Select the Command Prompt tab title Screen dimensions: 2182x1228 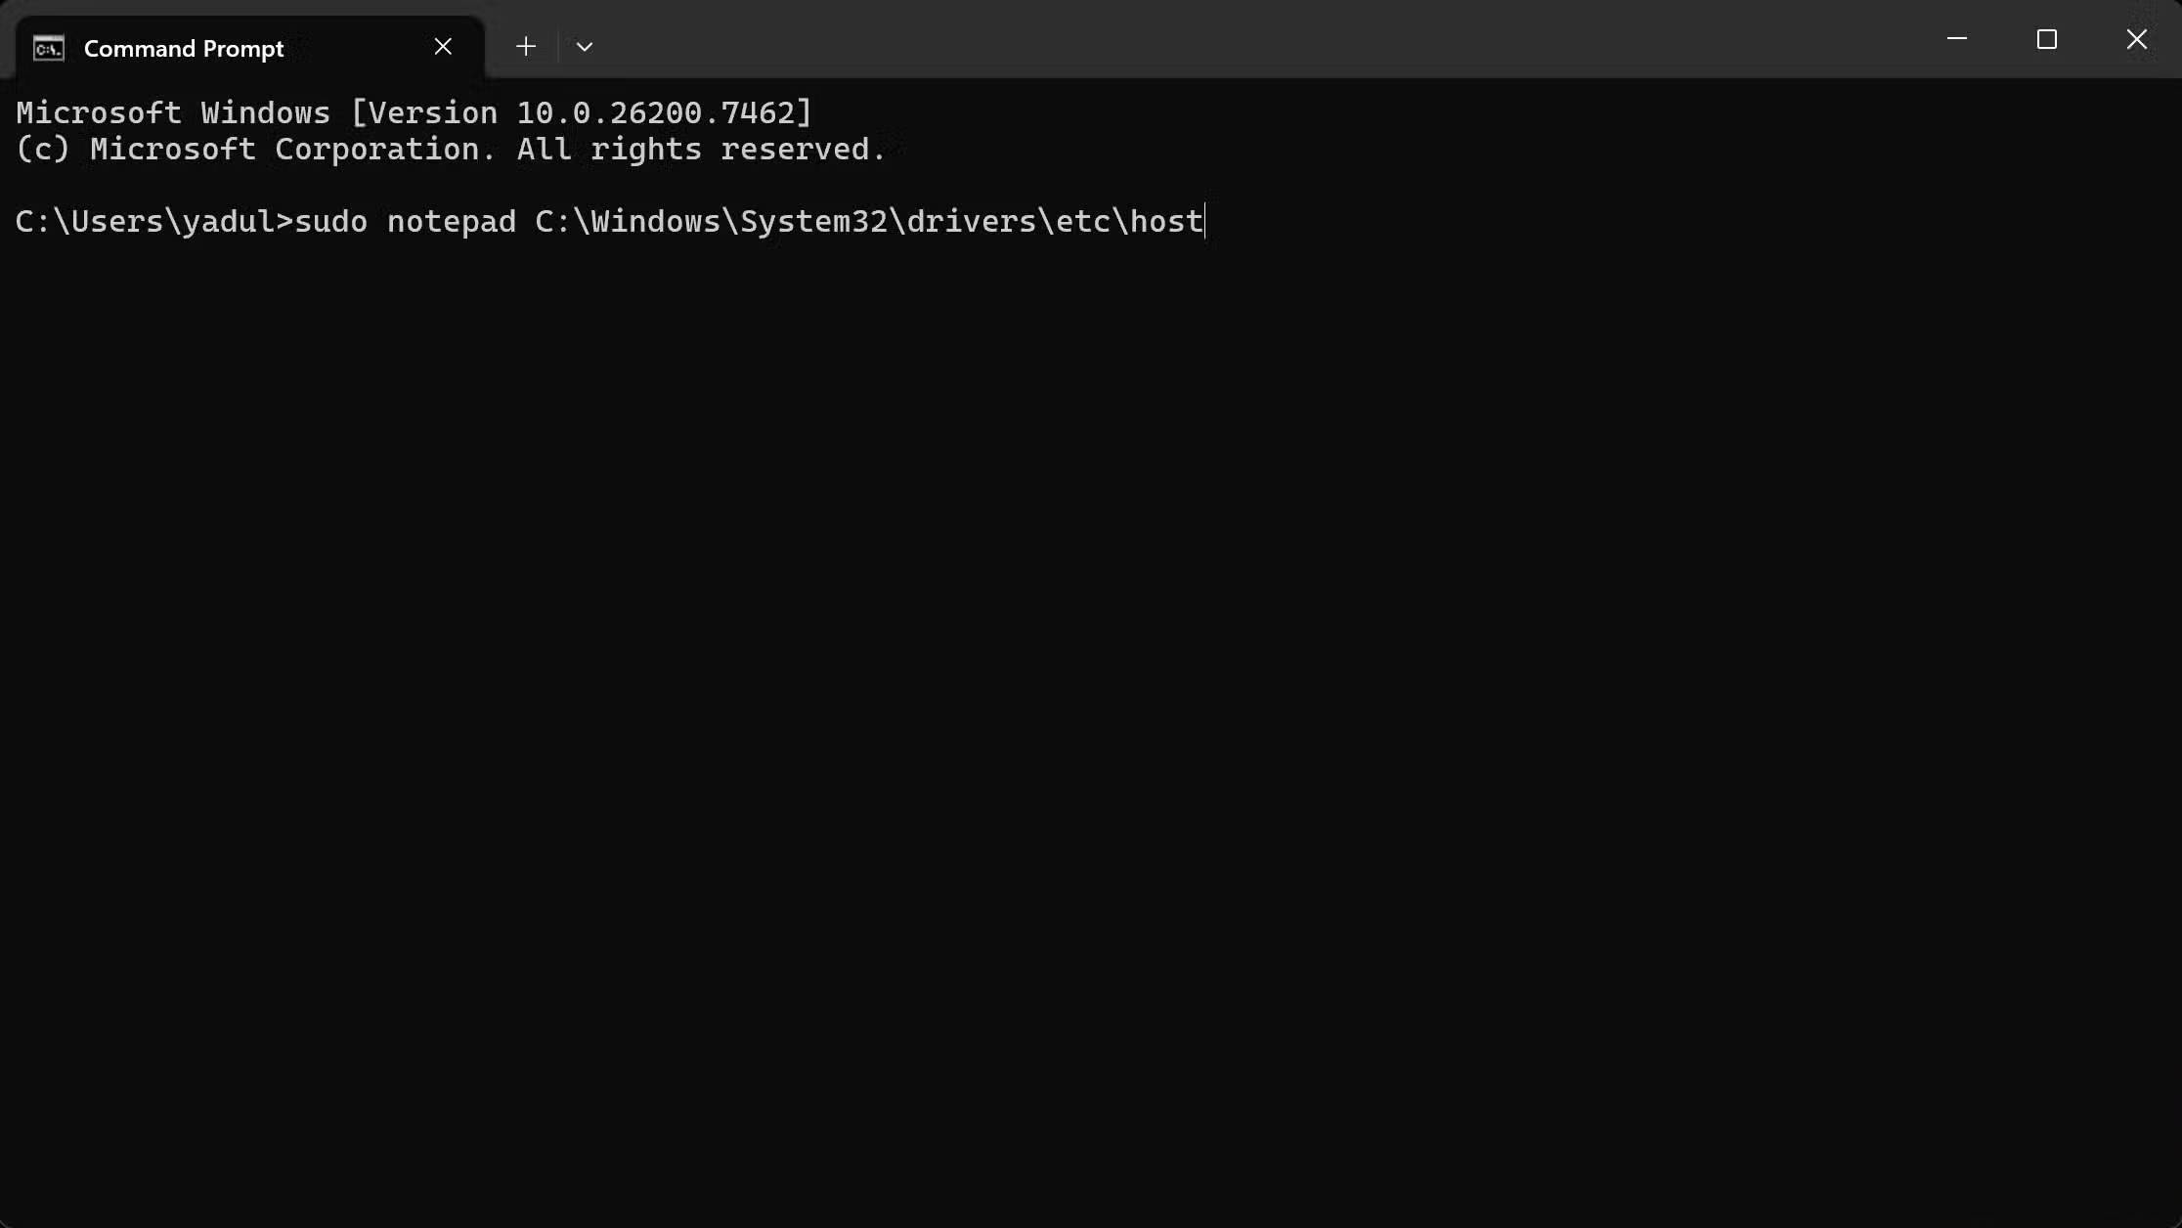tap(184, 49)
